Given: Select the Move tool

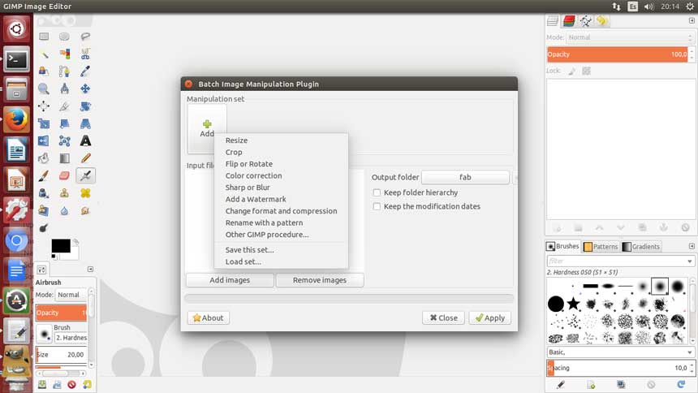Looking at the screenshot, I should (85, 89).
